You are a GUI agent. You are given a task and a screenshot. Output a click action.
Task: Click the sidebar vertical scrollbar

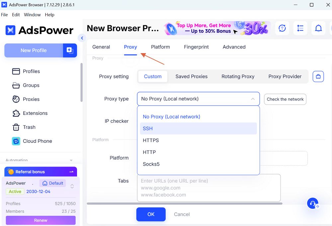pos(82,83)
